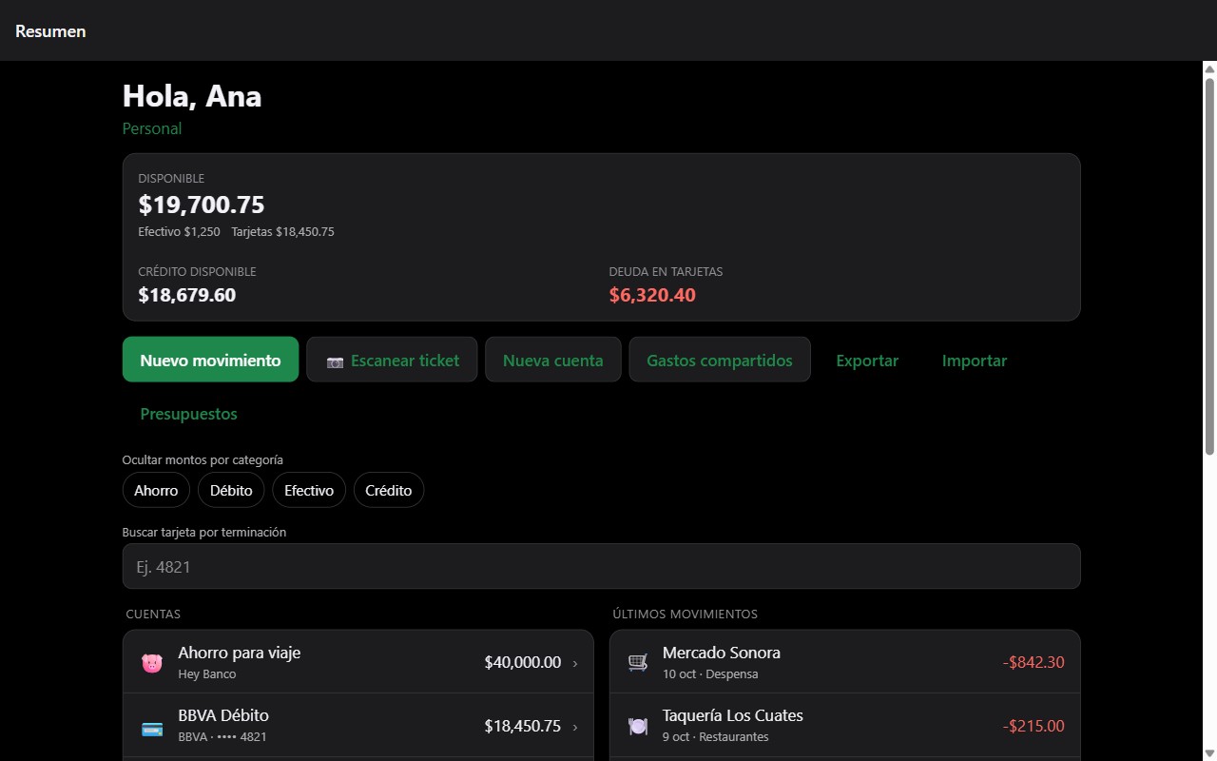Click the $18,450.75 BBVA Débito balance
Viewport: 1217px width, 761px height.
523,726
